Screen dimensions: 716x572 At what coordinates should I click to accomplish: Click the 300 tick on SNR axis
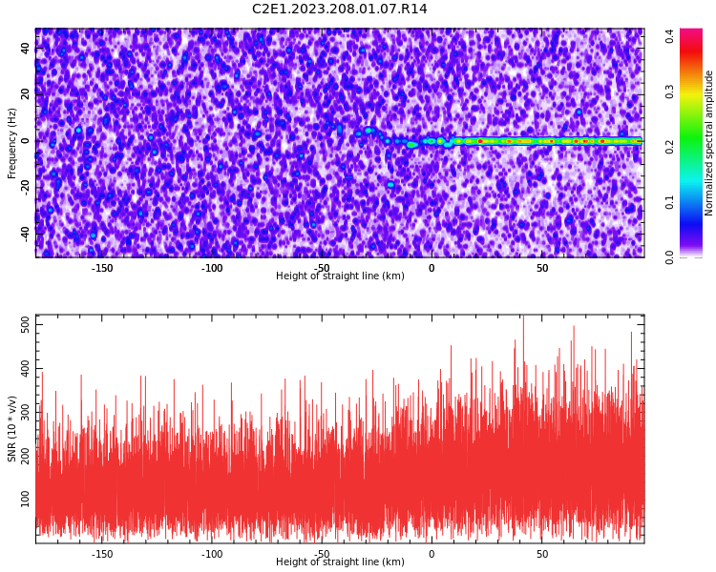(26, 412)
